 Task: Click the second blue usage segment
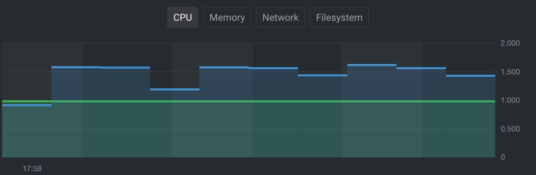pos(76,67)
